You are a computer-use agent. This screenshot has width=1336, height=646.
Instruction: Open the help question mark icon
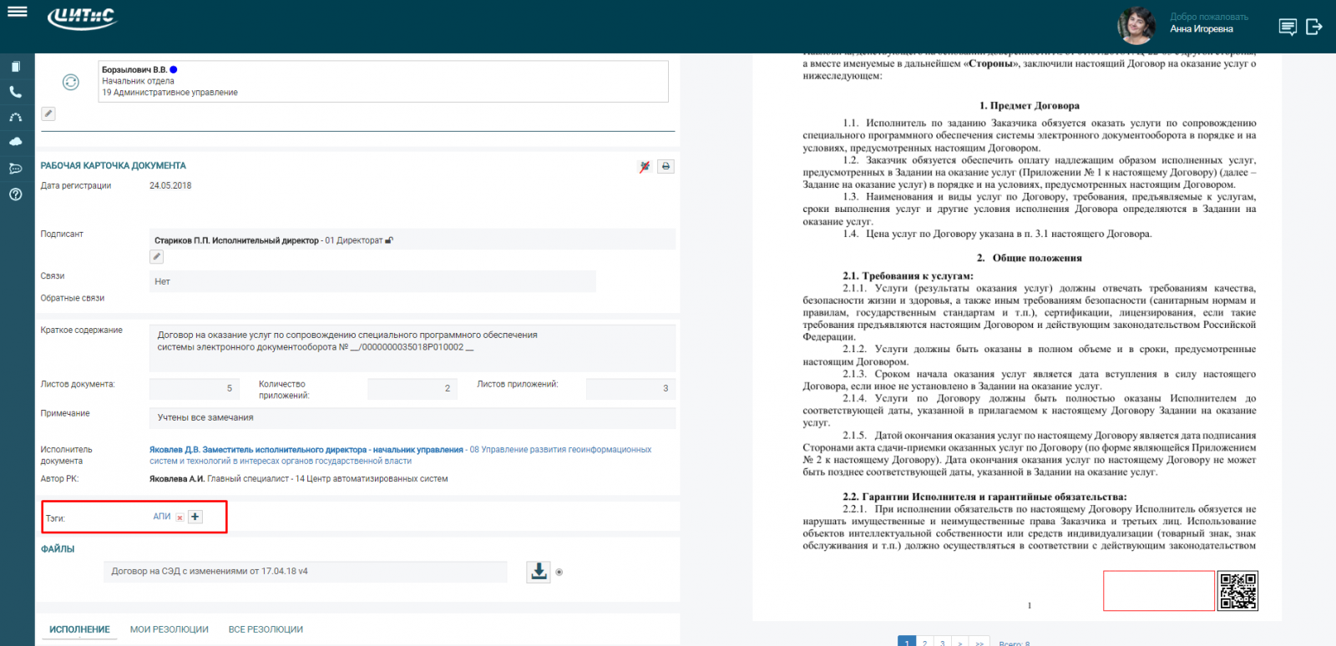coord(15,194)
